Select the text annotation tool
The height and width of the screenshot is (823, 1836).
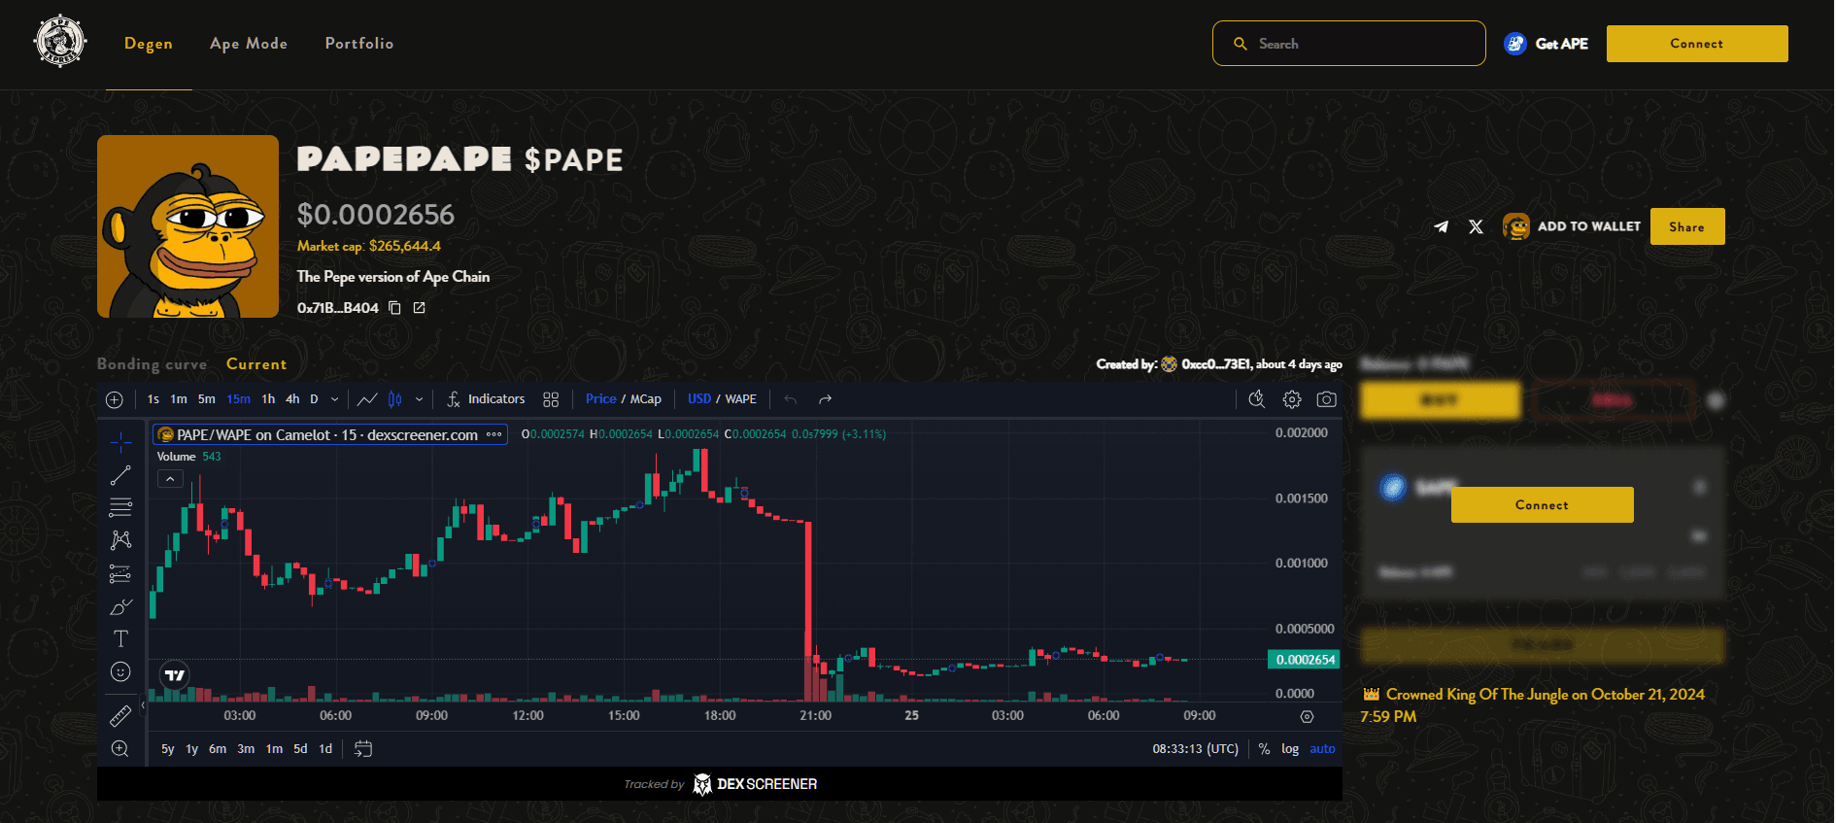coord(120,638)
